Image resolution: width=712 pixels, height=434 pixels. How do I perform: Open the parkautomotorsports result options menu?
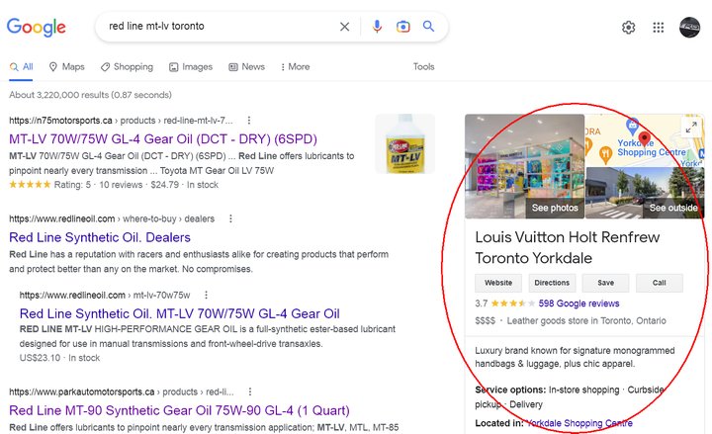click(x=250, y=391)
